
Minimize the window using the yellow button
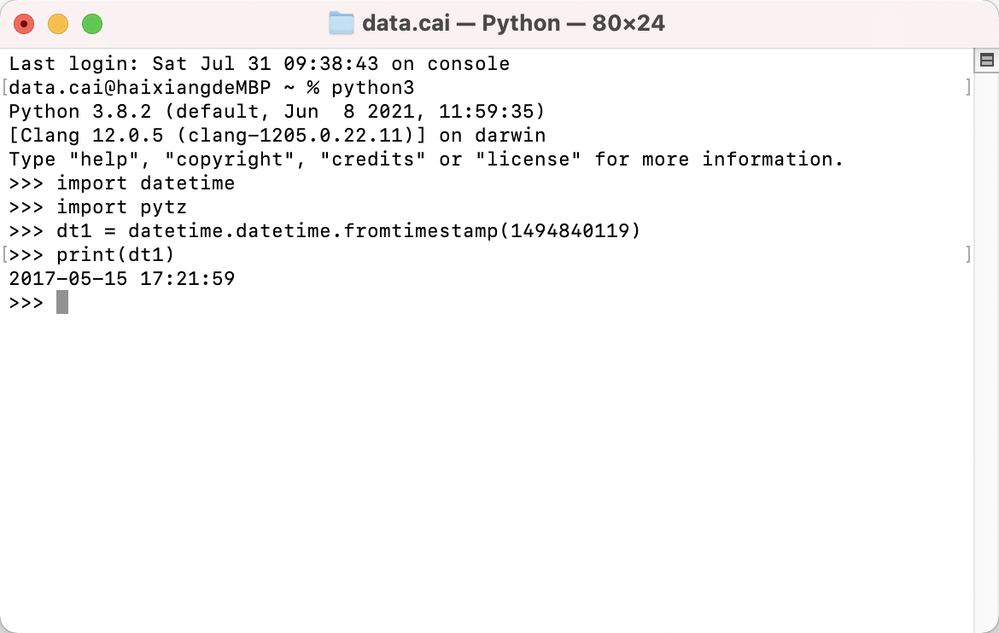58,24
